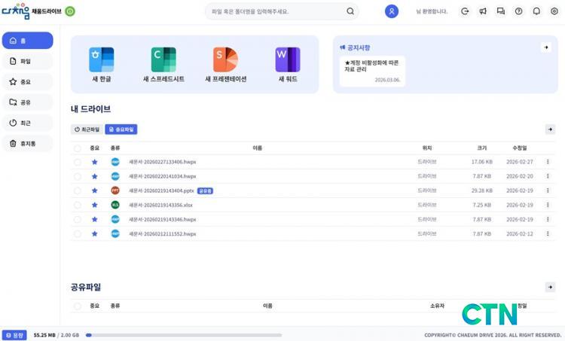Image resolution: width=565 pixels, height=341 pixels.
Task: Open more options for 새문서-20260220141034.hwpx
Action: point(548,176)
